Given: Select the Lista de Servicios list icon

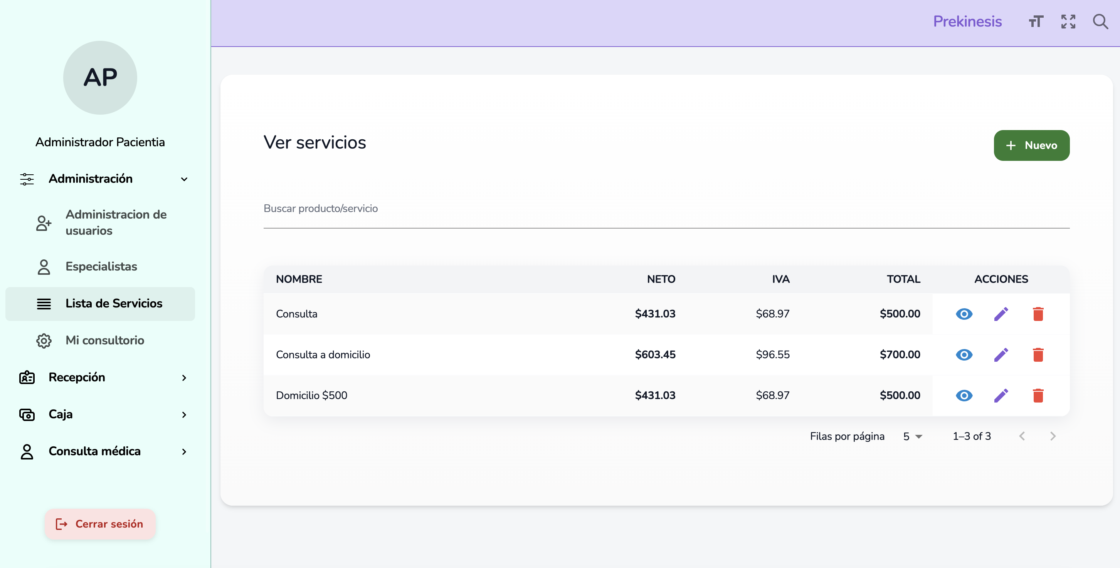Looking at the screenshot, I should click(44, 304).
